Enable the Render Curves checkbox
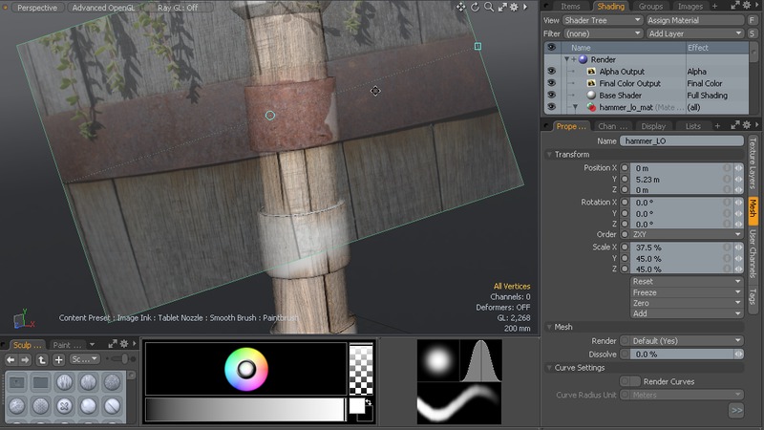The width and height of the screenshot is (764, 430). (x=630, y=381)
